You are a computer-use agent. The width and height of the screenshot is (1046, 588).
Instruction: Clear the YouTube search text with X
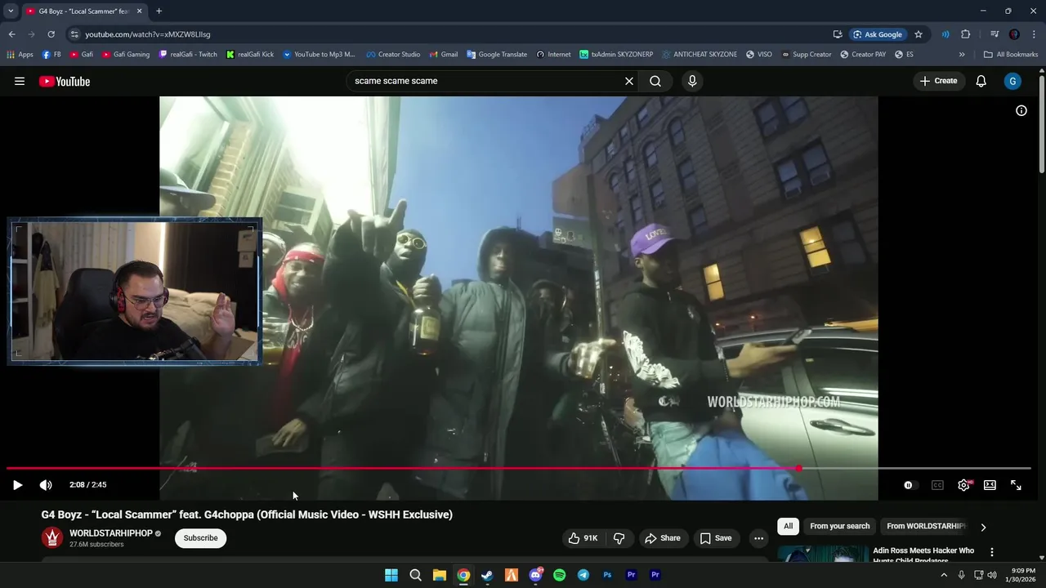629,81
